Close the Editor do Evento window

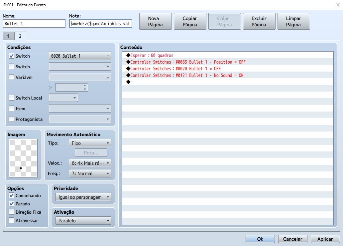(338, 5)
